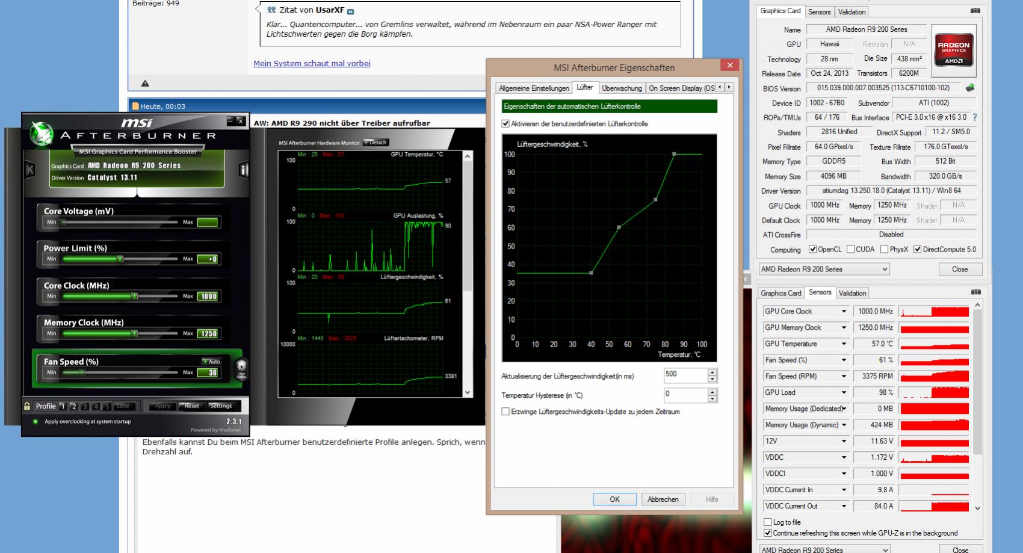Click the camera icon in GPU-Z Sensors window
The height and width of the screenshot is (553, 1023).
[x=975, y=292]
